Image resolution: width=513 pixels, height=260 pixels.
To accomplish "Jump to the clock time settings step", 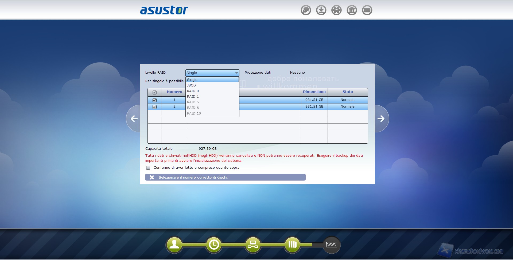I will pos(214,245).
